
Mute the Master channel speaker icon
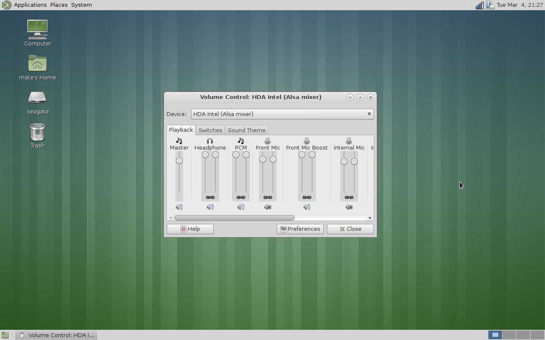click(179, 207)
